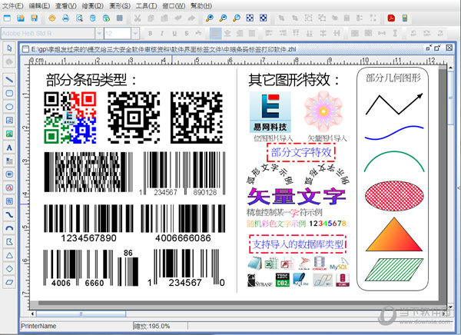
Task: Click the printer icon
Action: (65, 18)
